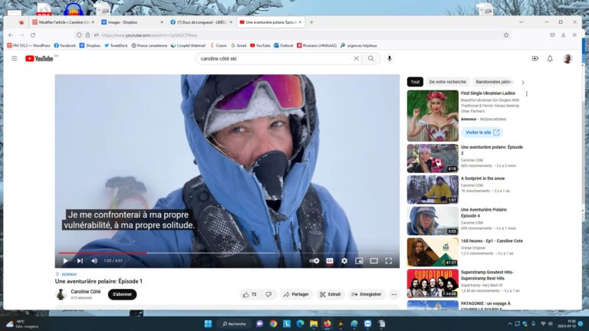Image resolution: width=589 pixels, height=331 pixels.
Task: Click the create video icon
Action: click(x=535, y=58)
